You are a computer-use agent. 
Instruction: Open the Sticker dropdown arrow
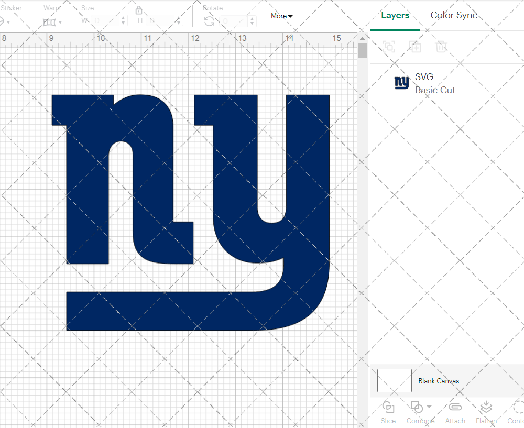pyautogui.click(x=8, y=23)
